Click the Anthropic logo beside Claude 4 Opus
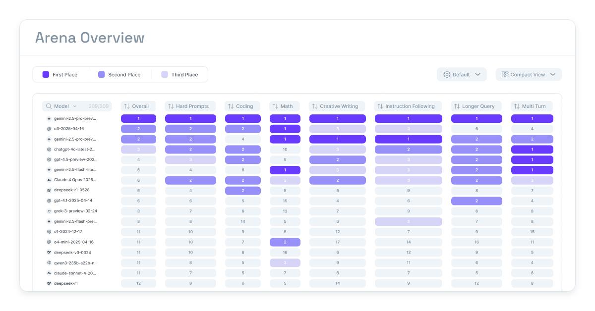This screenshot has height=311, width=595. [x=49, y=180]
